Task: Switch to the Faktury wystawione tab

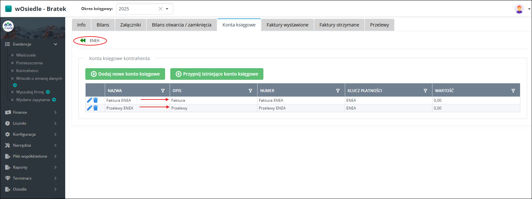Action: [287, 25]
